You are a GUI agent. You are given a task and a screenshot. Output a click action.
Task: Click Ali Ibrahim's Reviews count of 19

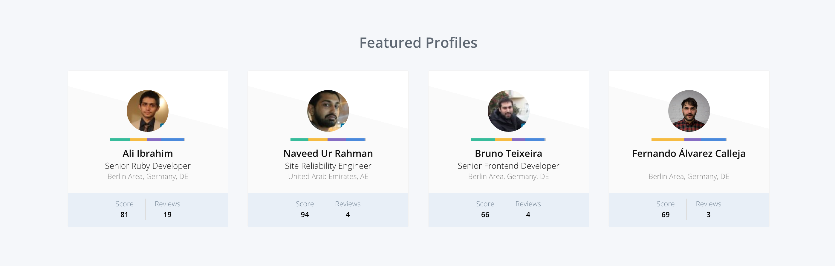pyautogui.click(x=167, y=214)
